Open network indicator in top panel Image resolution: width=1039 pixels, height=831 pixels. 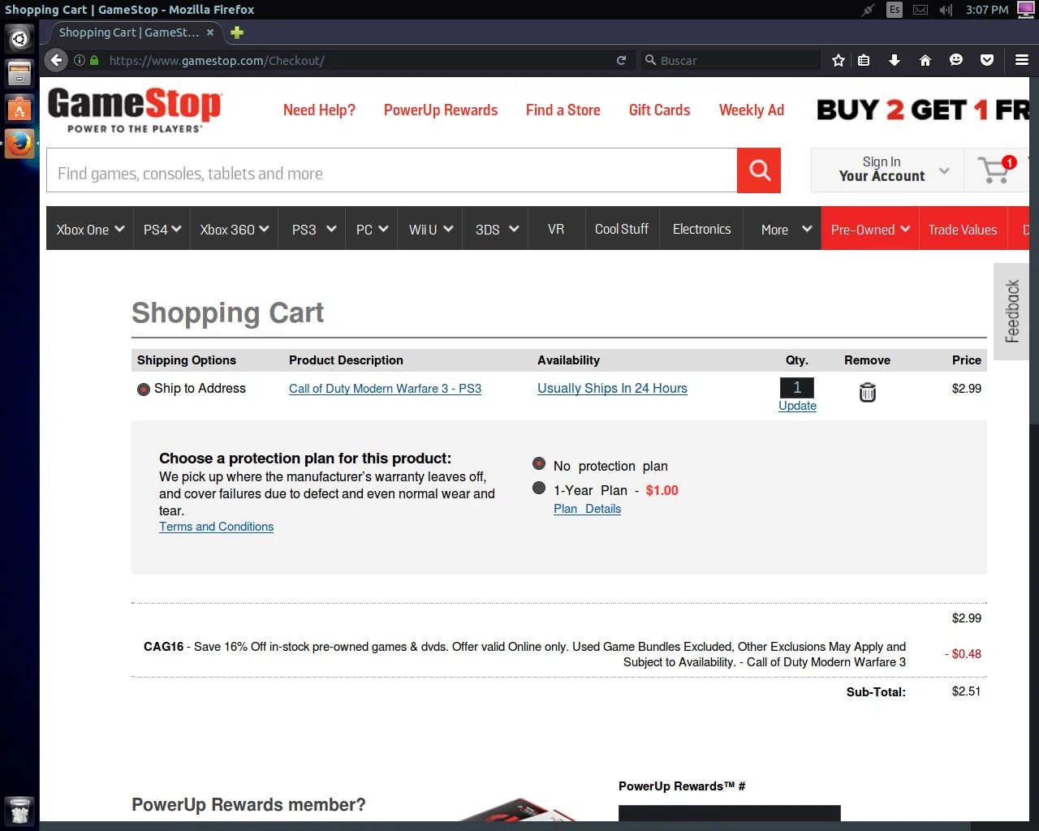click(869, 10)
